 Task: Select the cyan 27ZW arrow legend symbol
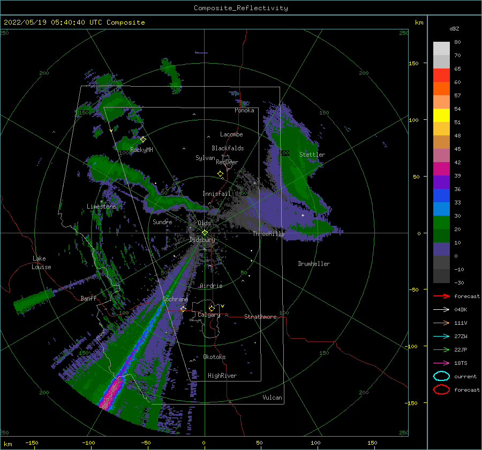(441, 337)
